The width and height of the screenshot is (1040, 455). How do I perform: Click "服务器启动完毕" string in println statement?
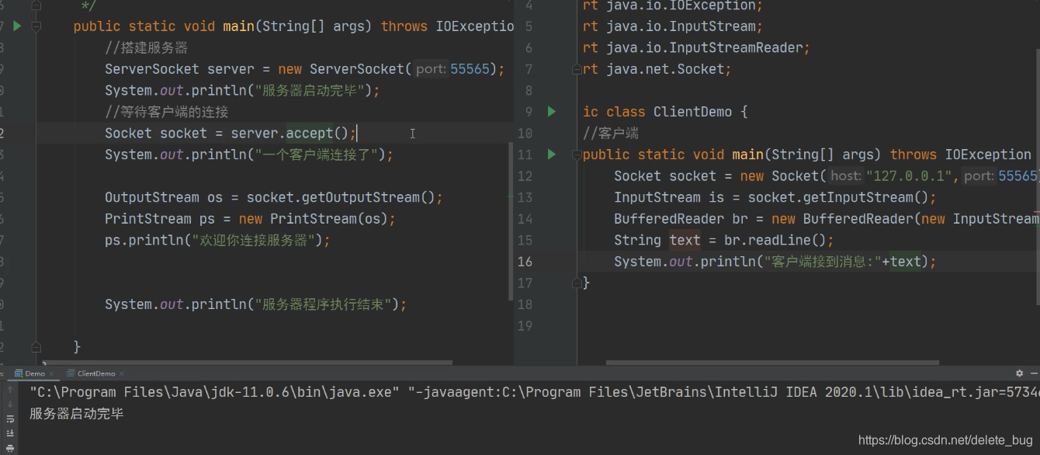310,91
